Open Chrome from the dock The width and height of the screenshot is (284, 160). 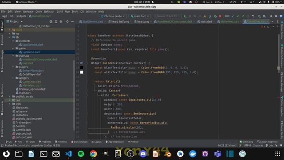pyautogui.click(x=93, y=154)
